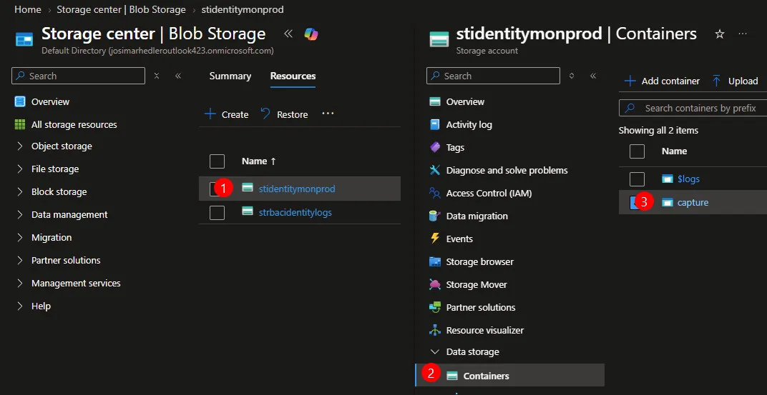Click Upload button
The width and height of the screenshot is (767, 395).
tap(735, 81)
